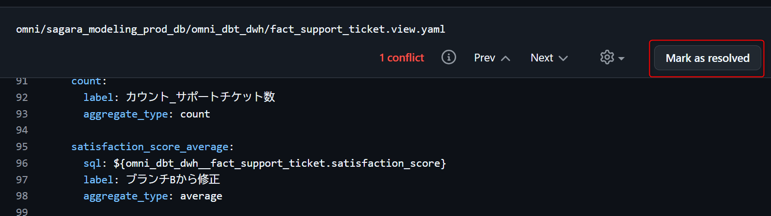
Task: Click the aggregate_type value "count" on line 93
Action: 195,114
